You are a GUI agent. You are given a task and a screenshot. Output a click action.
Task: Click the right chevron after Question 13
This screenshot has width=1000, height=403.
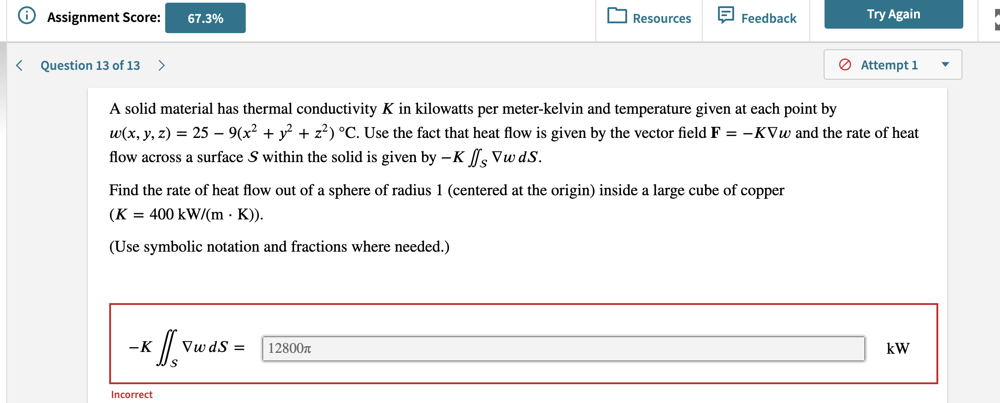pyautogui.click(x=161, y=65)
